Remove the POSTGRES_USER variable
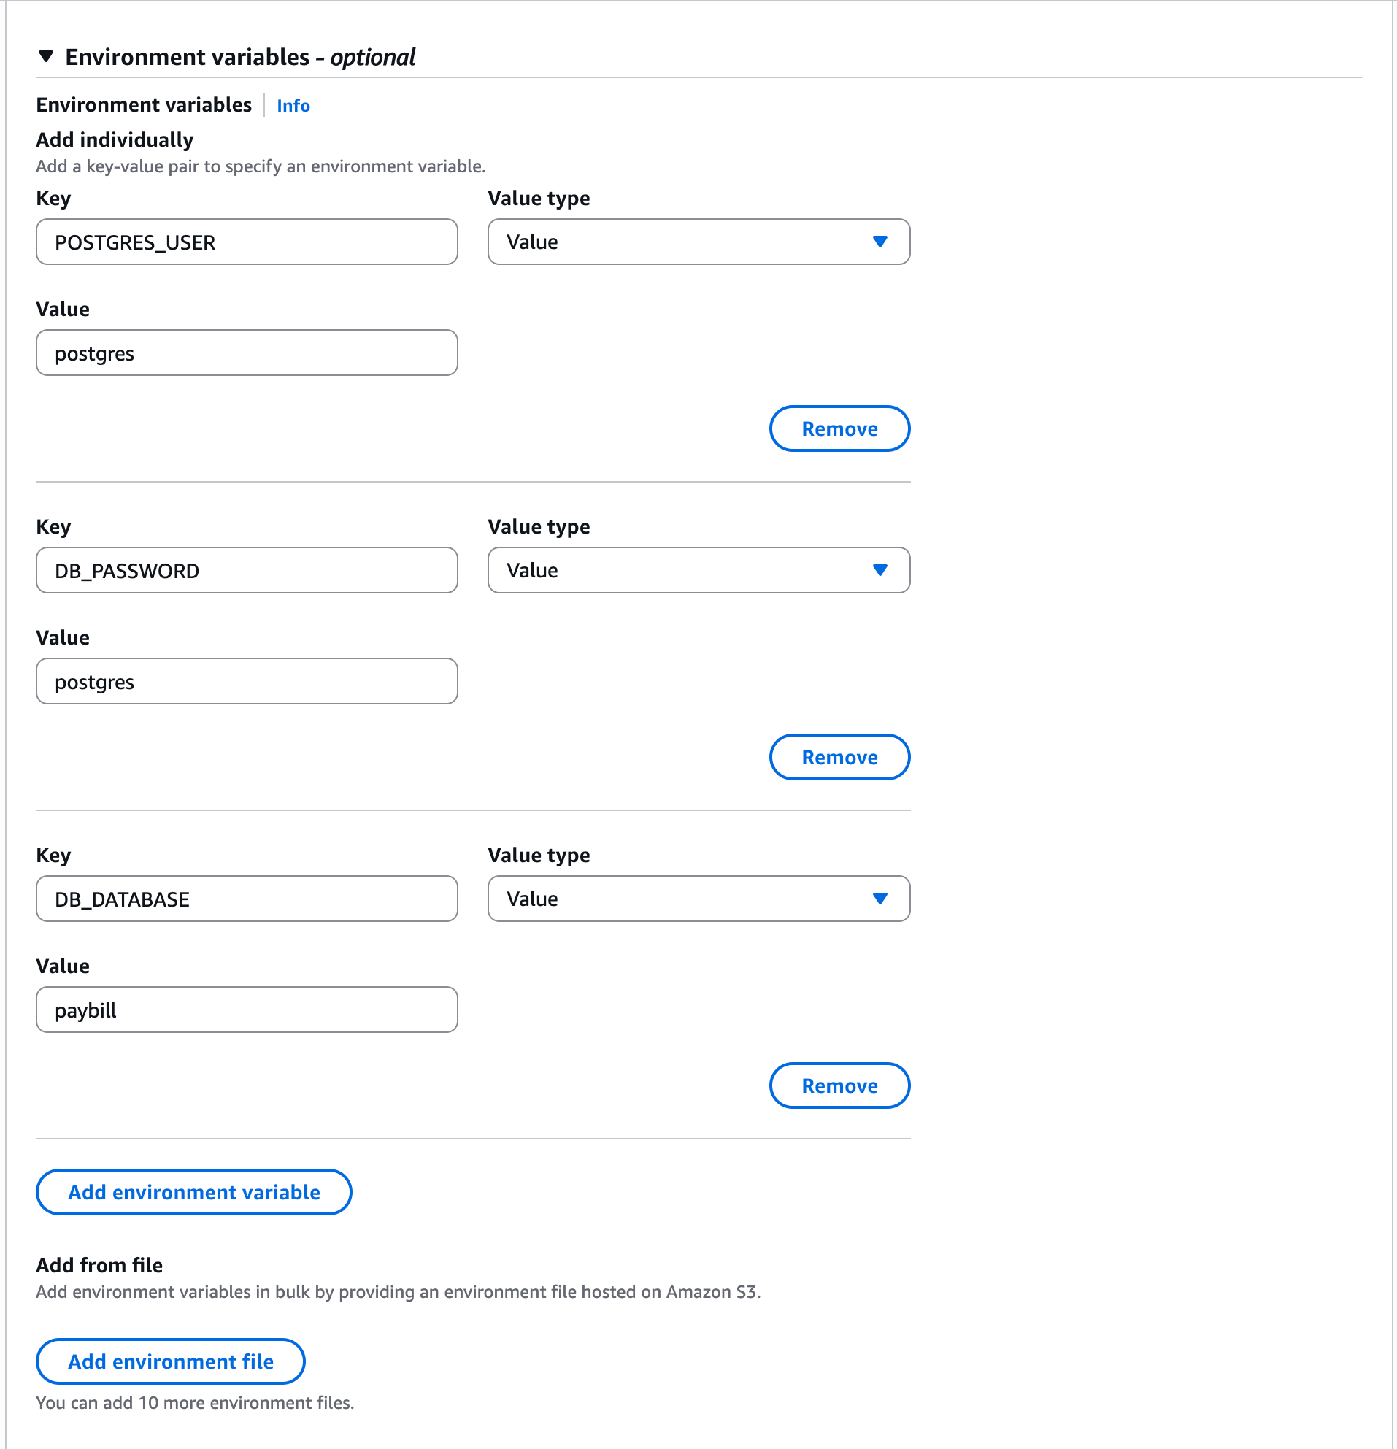The width and height of the screenshot is (1397, 1449). [x=839, y=428]
